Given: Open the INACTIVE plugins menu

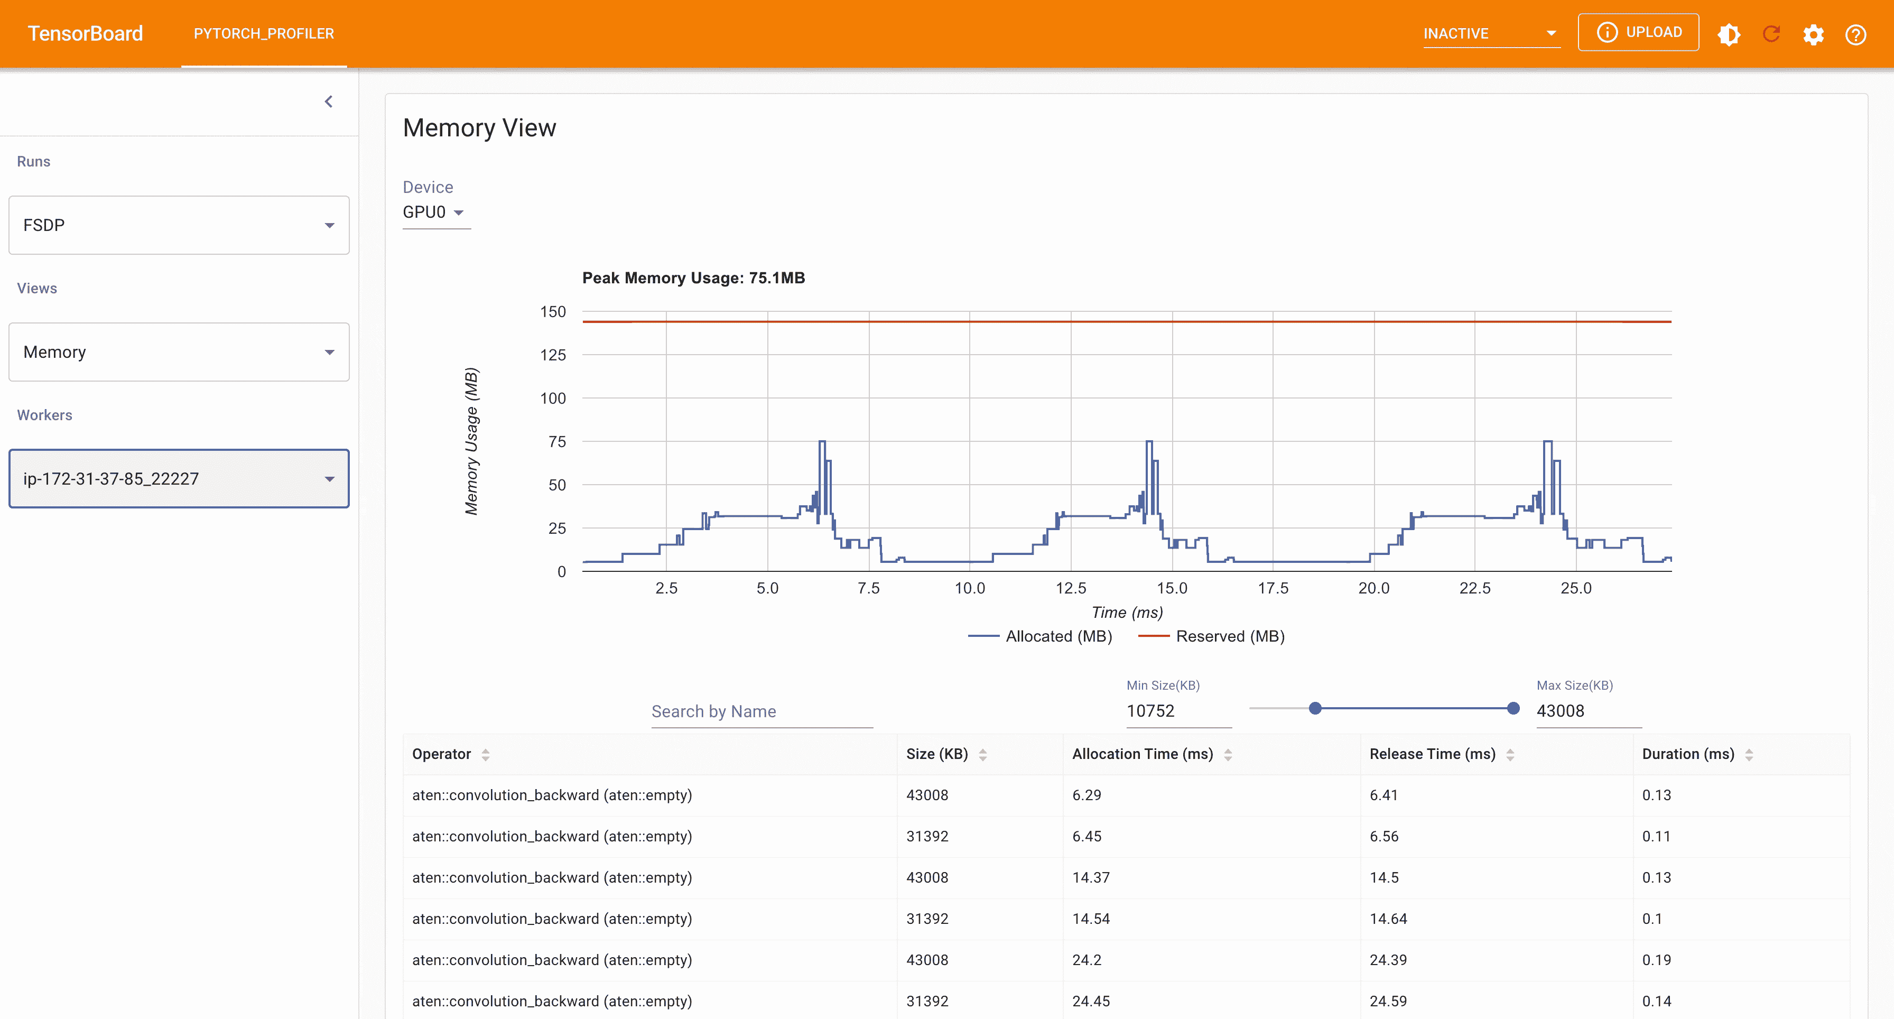Looking at the screenshot, I should click(1490, 34).
